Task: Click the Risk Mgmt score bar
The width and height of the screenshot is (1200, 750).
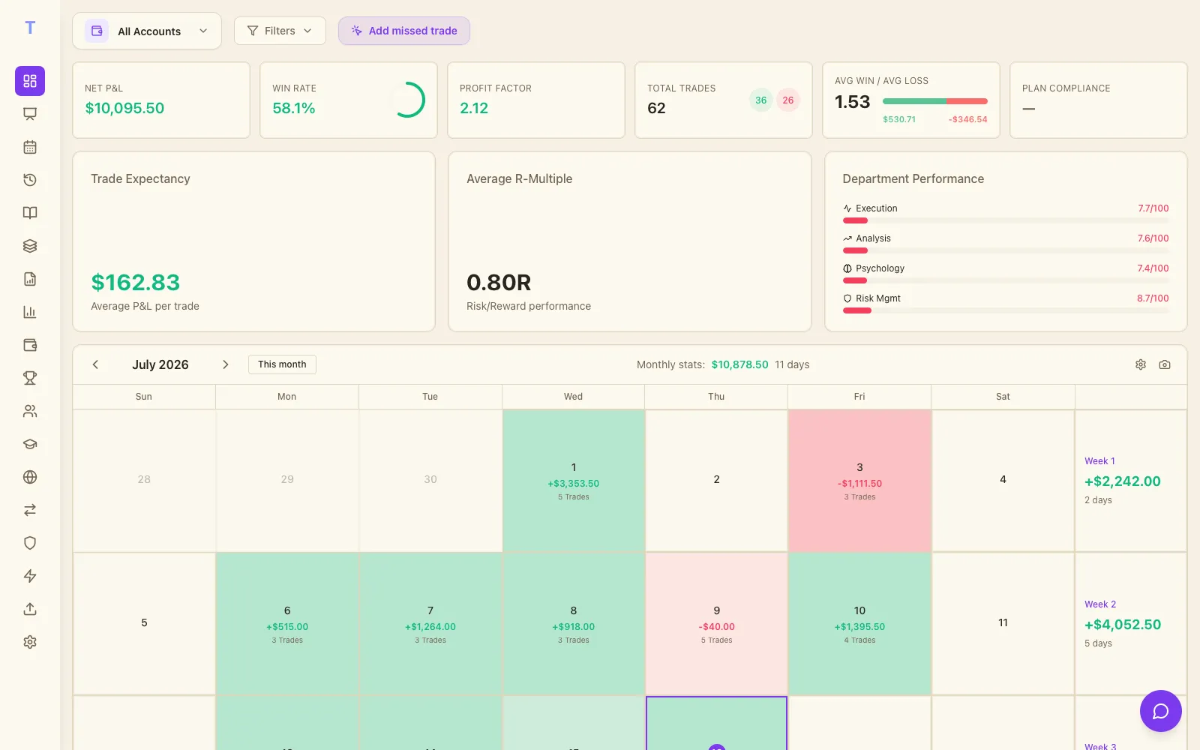Action: click(x=1006, y=310)
